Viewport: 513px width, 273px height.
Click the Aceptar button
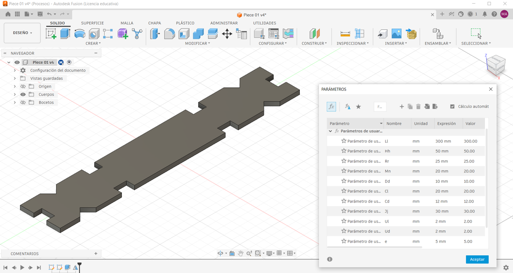coord(477,259)
